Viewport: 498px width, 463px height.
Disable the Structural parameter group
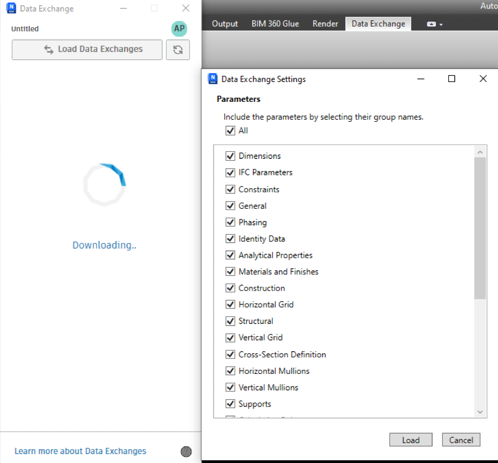(x=230, y=321)
